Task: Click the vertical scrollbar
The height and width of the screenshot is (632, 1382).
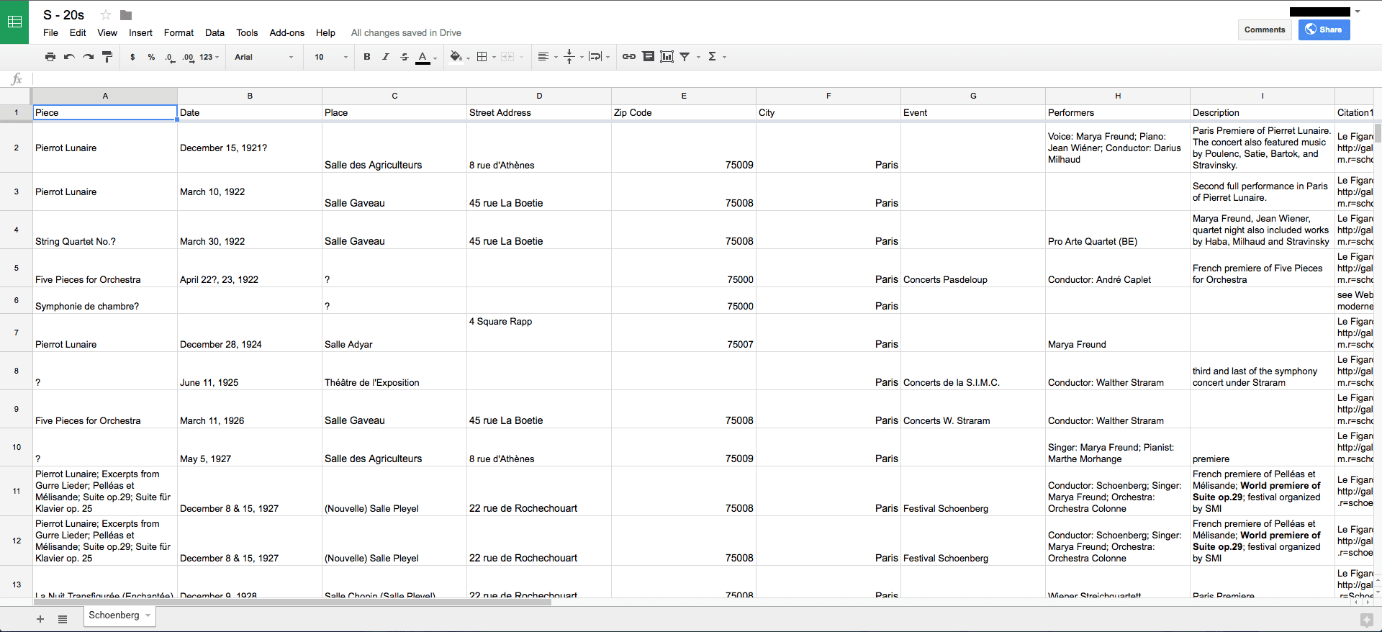Action: coord(1378,133)
